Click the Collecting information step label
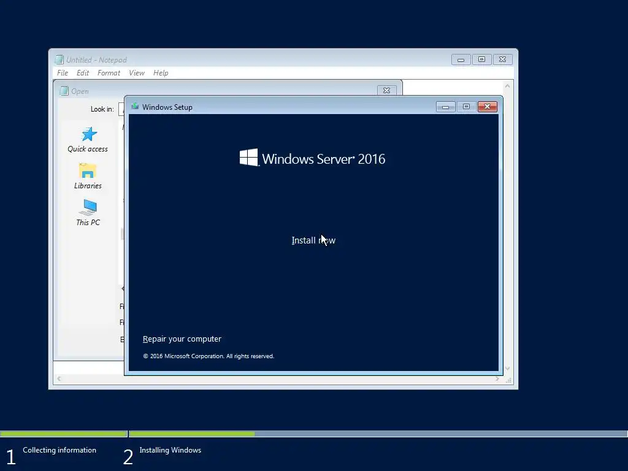Image resolution: width=628 pixels, height=471 pixels. (x=59, y=450)
